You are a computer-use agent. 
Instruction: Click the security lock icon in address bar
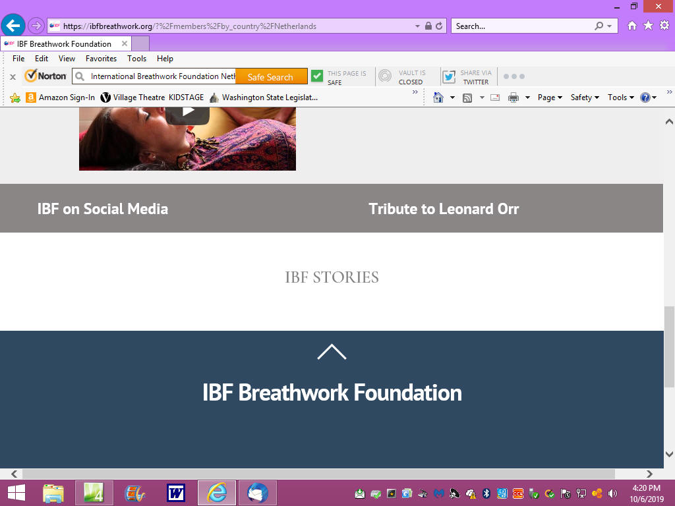pyautogui.click(x=428, y=26)
